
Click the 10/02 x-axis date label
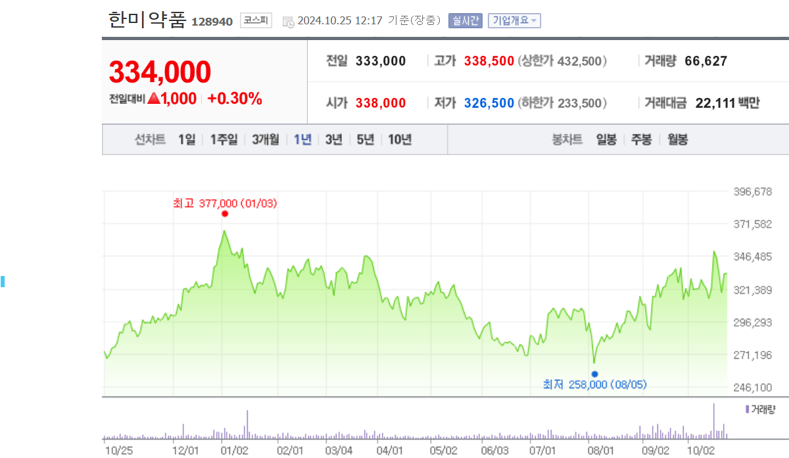[x=701, y=451]
